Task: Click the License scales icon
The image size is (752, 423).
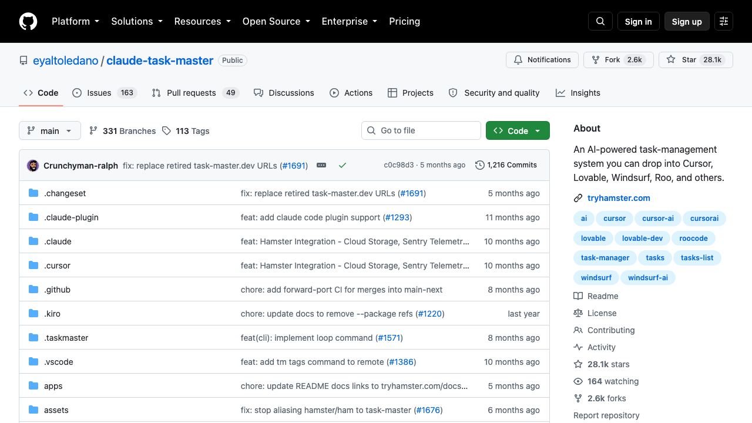Action: tap(578, 313)
